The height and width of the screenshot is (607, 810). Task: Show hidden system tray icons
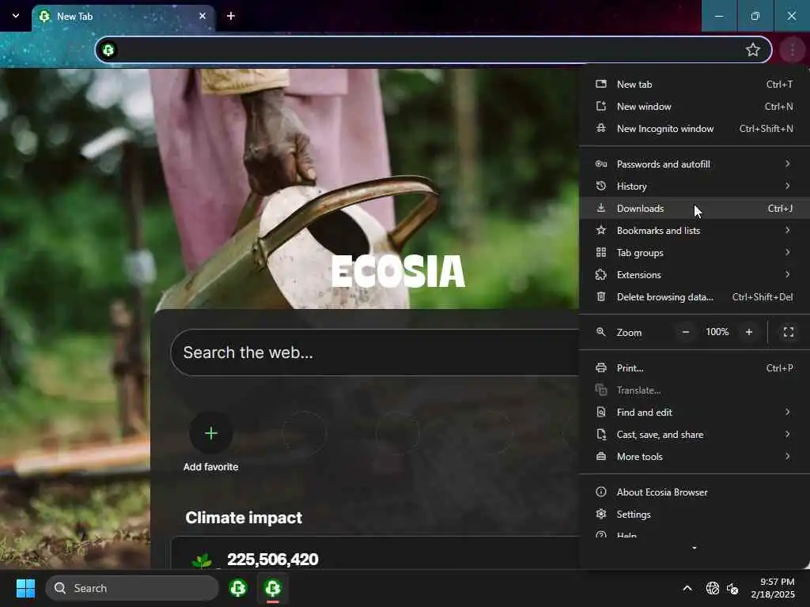coord(687,588)
